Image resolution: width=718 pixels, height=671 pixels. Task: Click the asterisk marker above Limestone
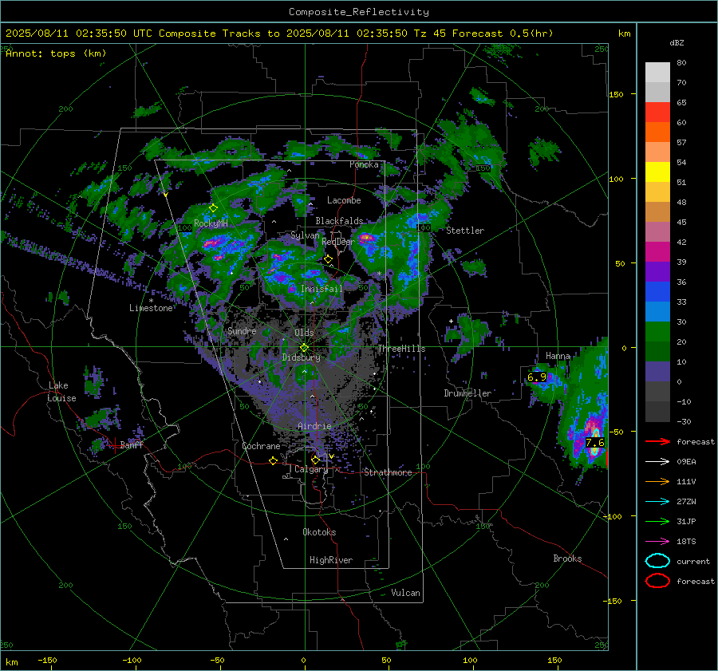151,301
